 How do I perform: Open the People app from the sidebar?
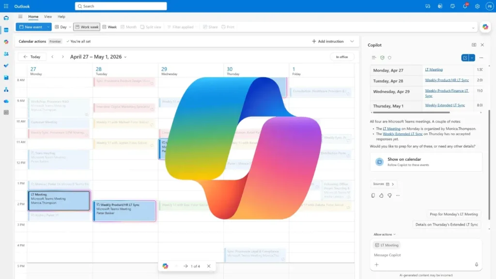(x=6, y=53)
